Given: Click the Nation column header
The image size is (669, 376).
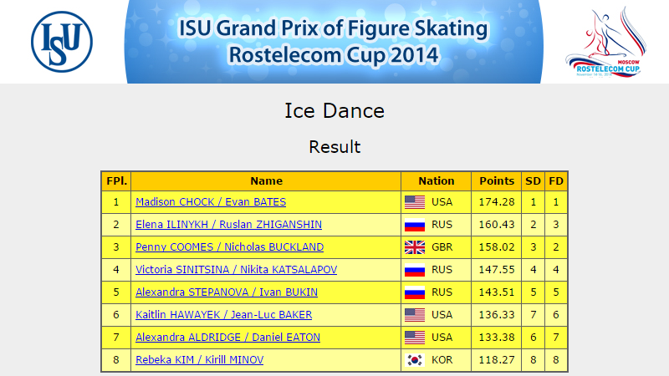Looking at the screenshot, I should coord(436,181).
